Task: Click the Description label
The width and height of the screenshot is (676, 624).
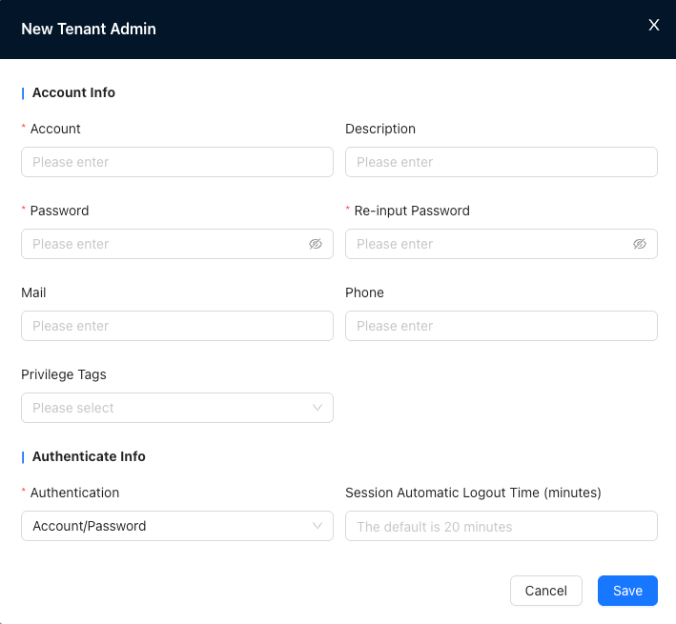Action: coord(380,129)
